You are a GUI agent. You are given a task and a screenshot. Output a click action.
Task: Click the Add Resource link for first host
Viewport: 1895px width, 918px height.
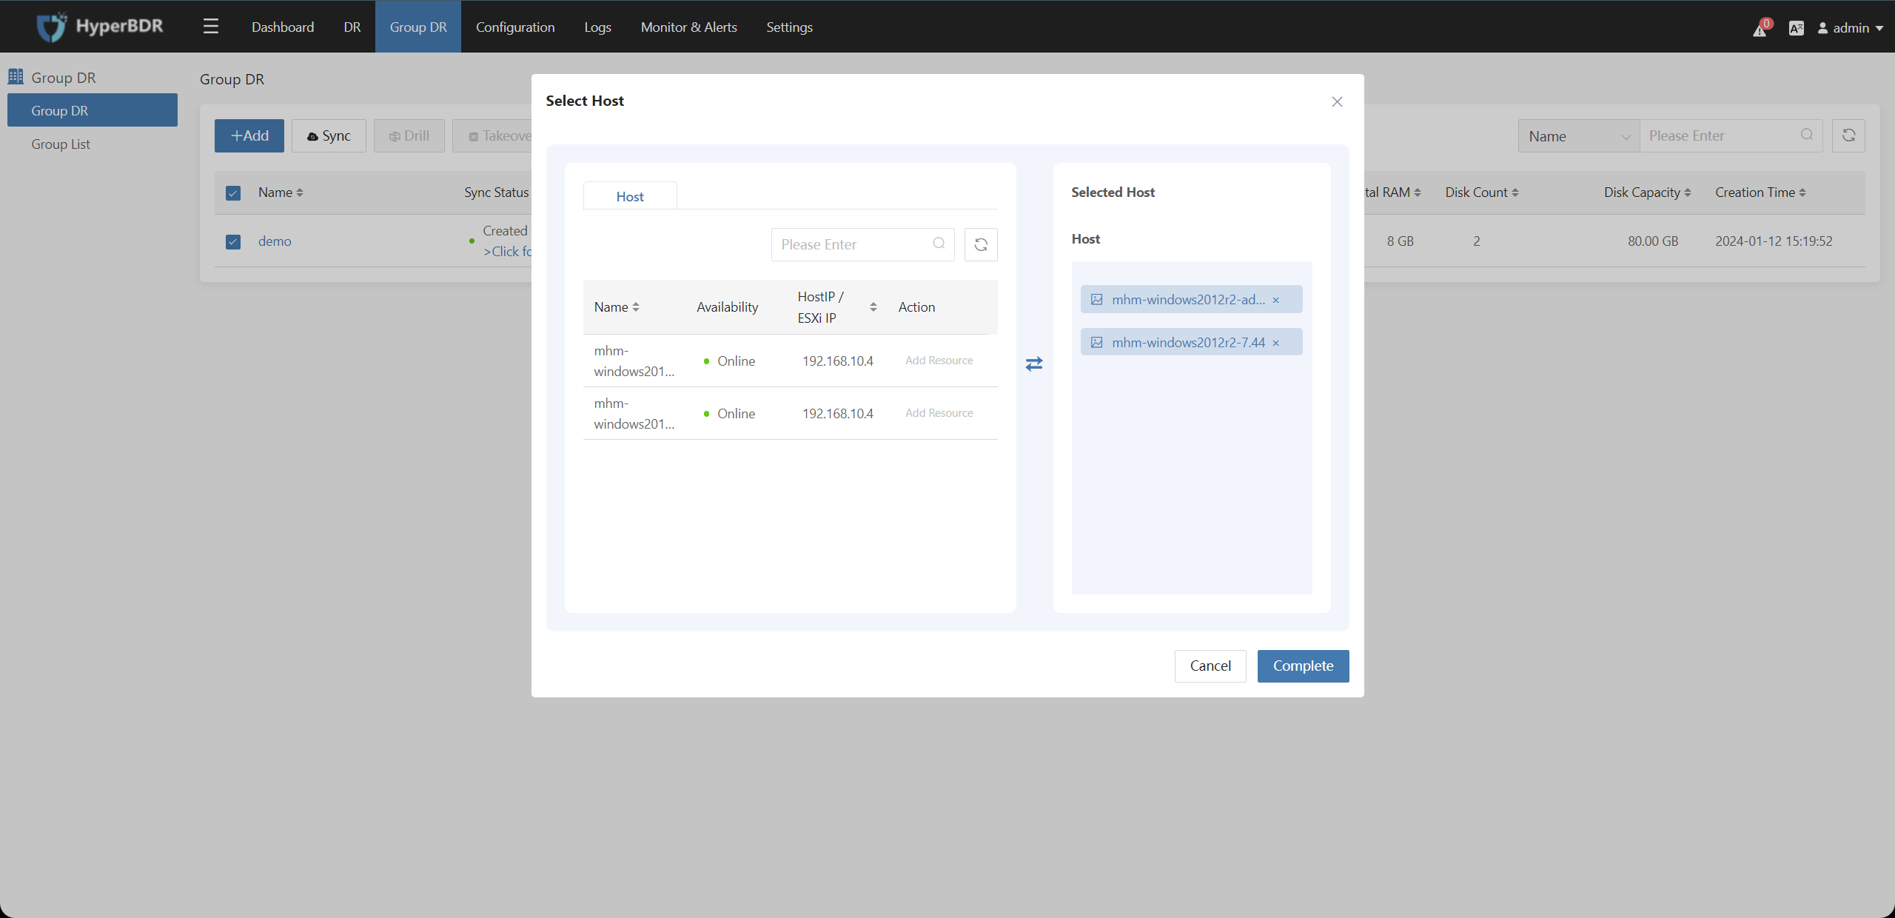tap(938, 360)
